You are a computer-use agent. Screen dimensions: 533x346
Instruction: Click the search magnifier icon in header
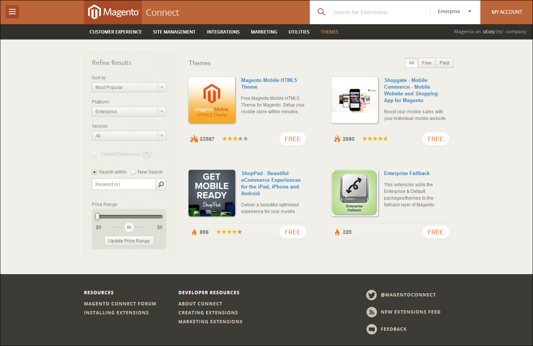point(321,12)
